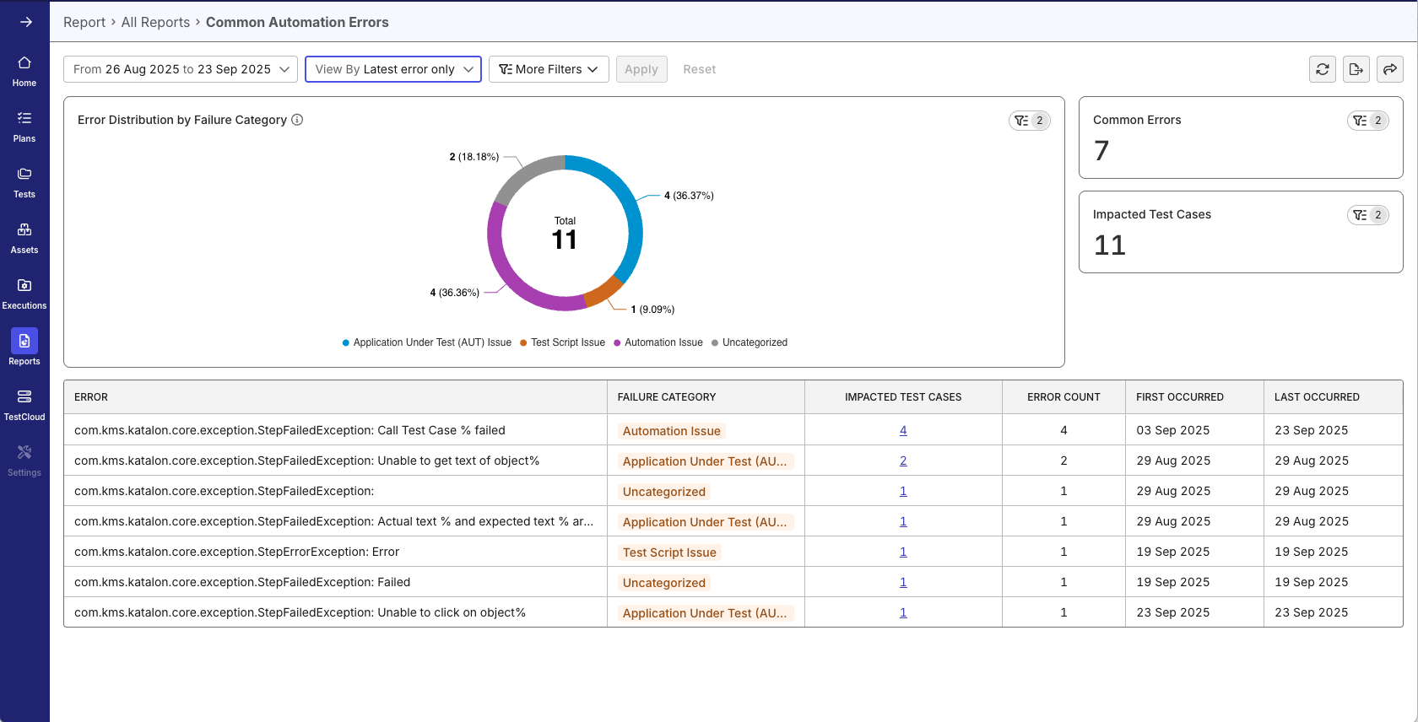This screenshot has width=1418, height=722.
Task: Open impacted test cases link showing 4
Action: (x=903, y=430)
